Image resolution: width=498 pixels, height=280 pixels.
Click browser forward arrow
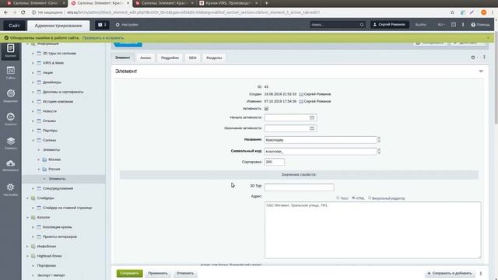click(x=14, y=12)
